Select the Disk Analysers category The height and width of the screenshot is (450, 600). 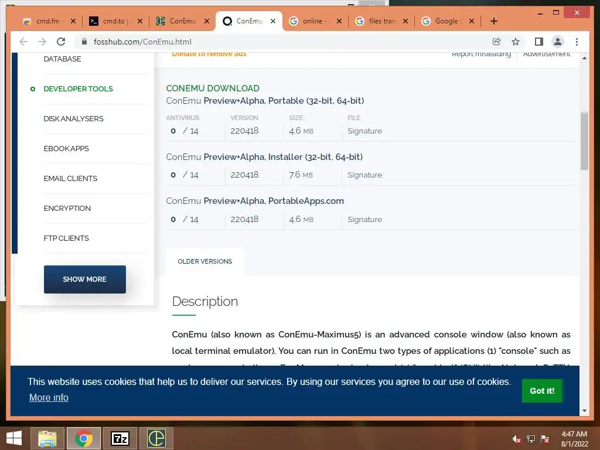(73, 118)
